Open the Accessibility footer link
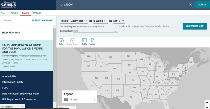This screenshot has width=210, height=109. click(9, 76)
